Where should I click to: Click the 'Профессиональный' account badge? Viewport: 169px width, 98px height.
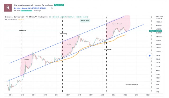coord(26,11)
